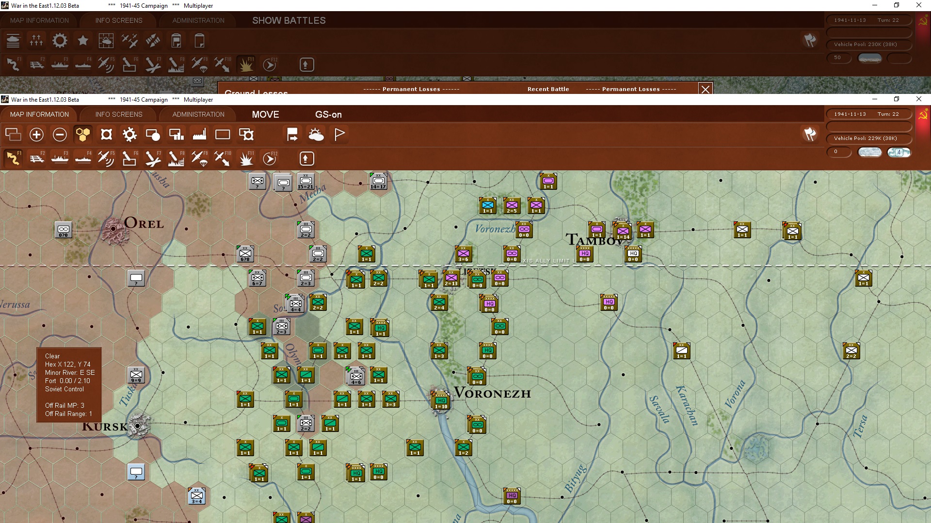Click the rectangle-with-gear map icon

tap(246, 135)
